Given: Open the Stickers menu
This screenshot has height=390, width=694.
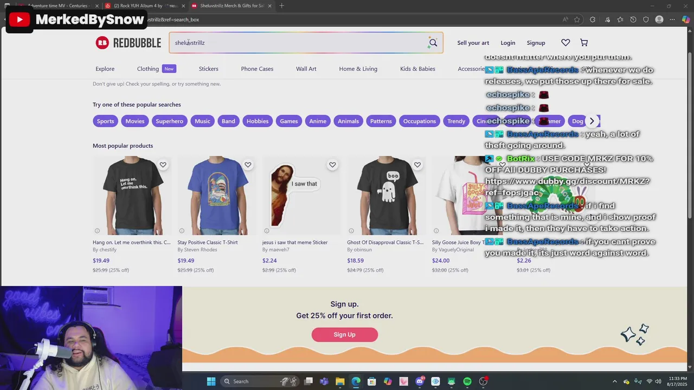Looking at the screenshot, I should (209, 69).
